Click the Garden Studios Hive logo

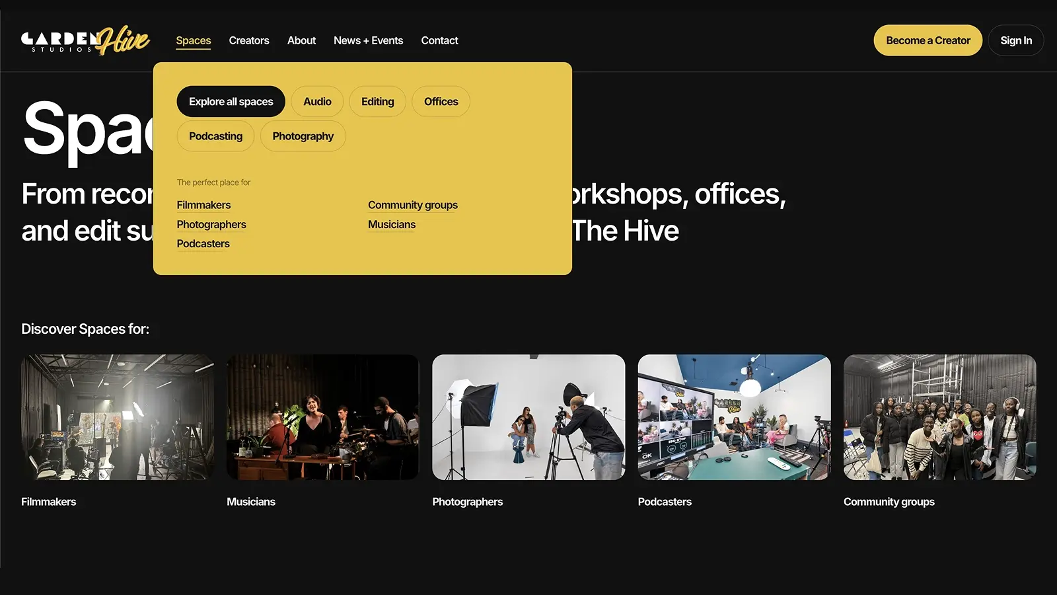pos(85,40)
